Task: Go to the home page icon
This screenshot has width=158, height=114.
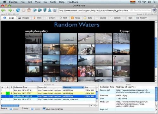Action: [29, 10]
